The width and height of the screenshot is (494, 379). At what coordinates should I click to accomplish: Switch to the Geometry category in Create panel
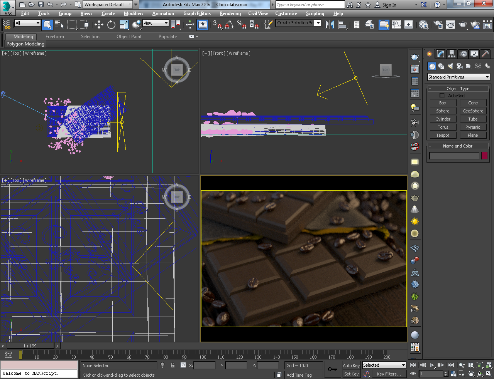point(432,66)
